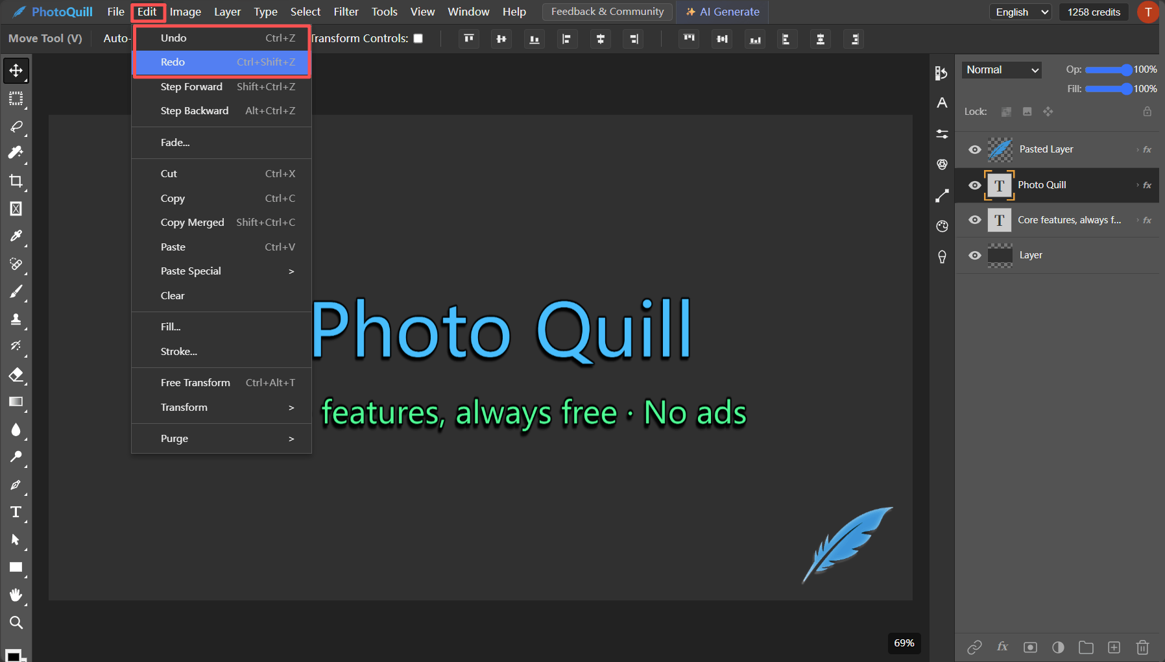The image size is (1165, 662).
Task: Select the Gradient tool
Action: tap(16, 402)
